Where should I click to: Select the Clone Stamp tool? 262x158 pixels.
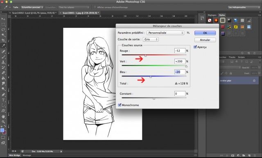coord(3,62)
